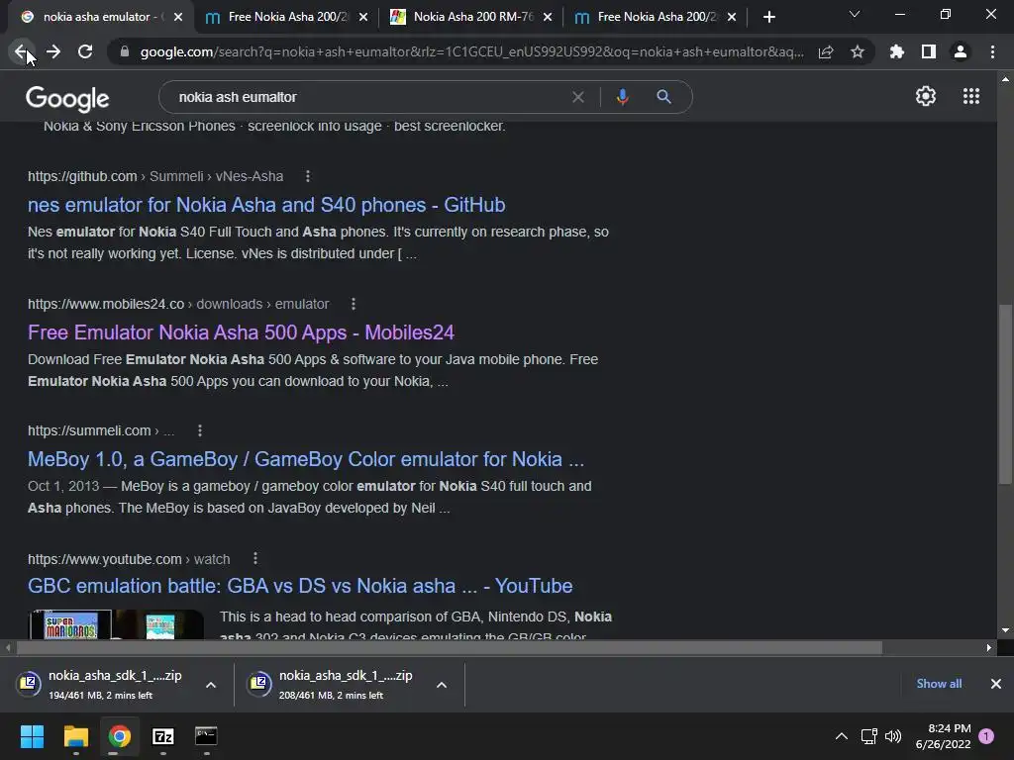Click the mobiles24.co › downloads › emulator breadcrumb
Screen dimensions: 1014x760
pyautogui.click(x=178, y=304)
